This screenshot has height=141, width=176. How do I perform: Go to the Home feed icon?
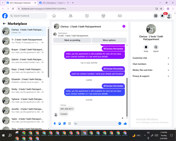click(x=54, y=16)
